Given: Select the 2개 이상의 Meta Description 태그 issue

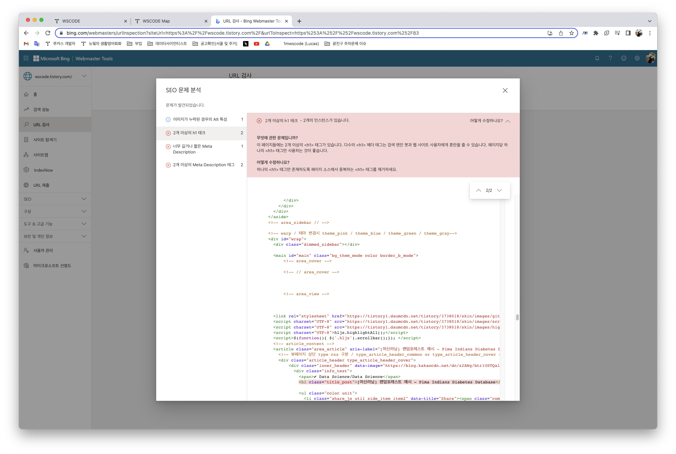Looking at the screenshot, I should (203, 165).
